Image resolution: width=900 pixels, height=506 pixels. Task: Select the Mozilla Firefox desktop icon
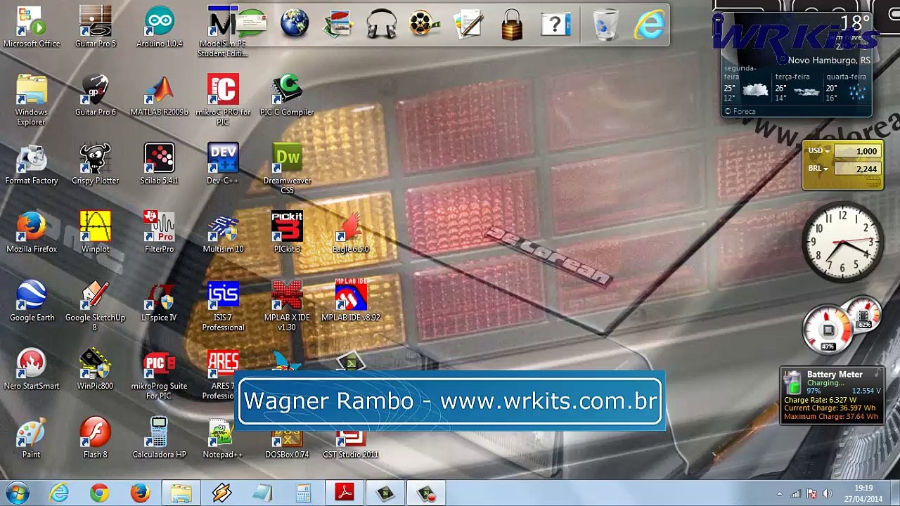(32, 232)
